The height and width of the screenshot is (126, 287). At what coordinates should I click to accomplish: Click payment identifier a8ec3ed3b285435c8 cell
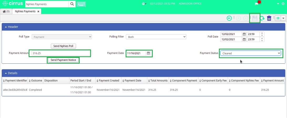click(x=15, y=90)
